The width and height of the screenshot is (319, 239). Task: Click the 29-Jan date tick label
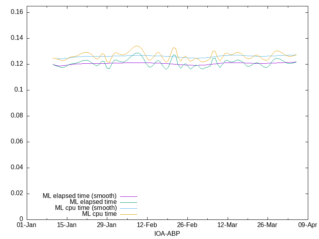(x=107, y=225)
